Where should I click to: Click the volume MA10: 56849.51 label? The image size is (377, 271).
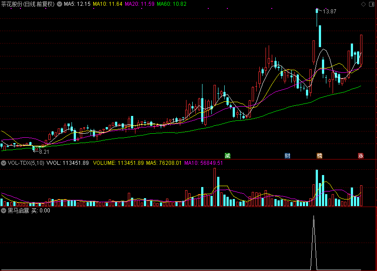click(x=203, y=163)
